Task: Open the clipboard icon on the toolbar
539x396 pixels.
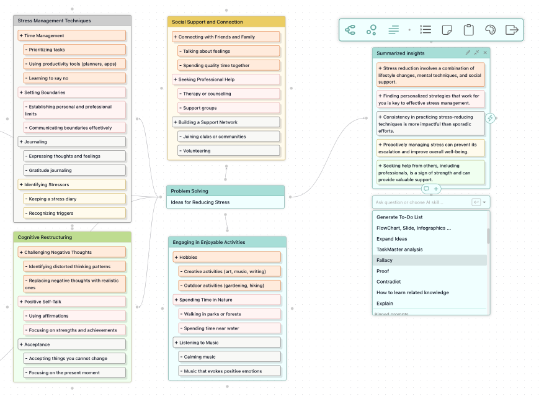Action: pyautogui.click(x=468, y=29)
